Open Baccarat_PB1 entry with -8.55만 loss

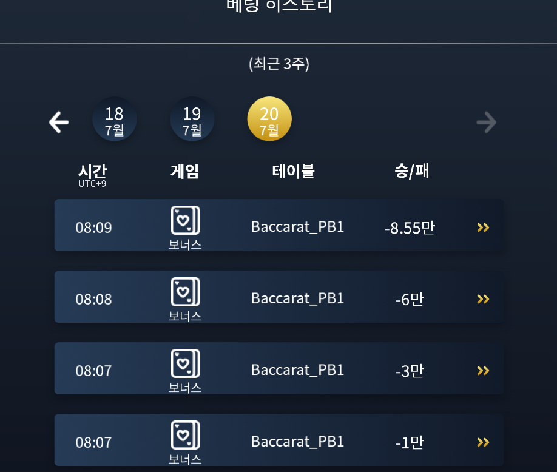pyautogui.click(x=279, y=225)
